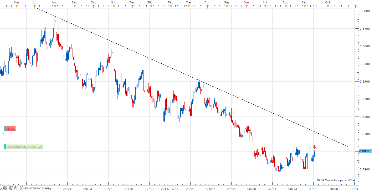Screen dimensions: 374x192
Task: Select the black descending trendline
Action: 193,78
